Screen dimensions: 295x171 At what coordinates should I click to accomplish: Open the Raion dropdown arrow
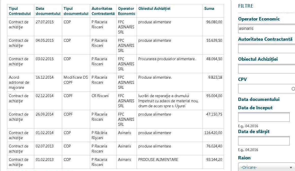[291, 167]
